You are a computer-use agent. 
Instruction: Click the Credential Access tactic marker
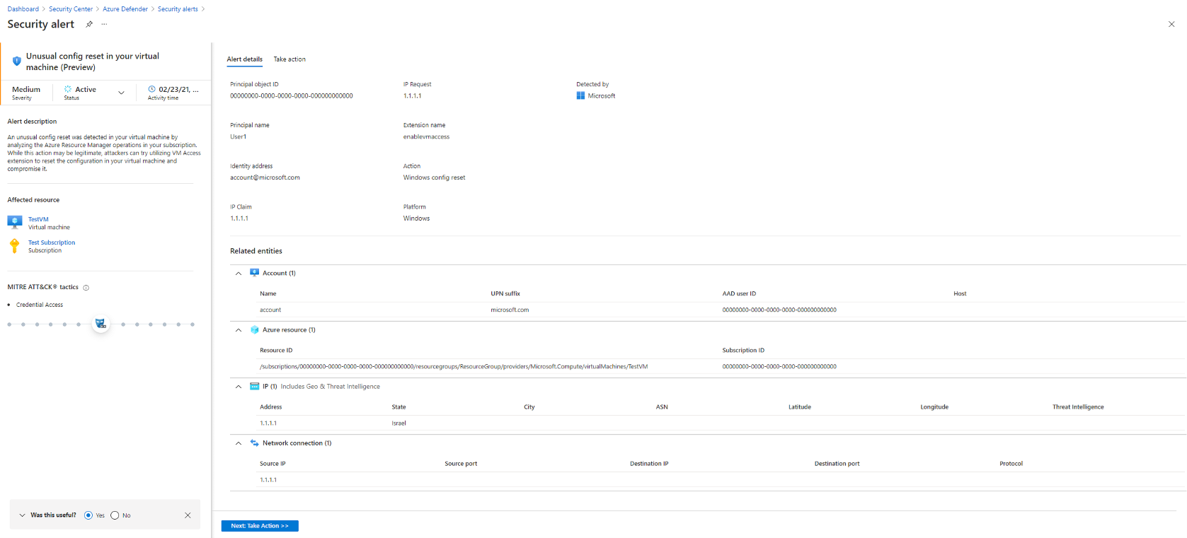click(x=101, y=324)
